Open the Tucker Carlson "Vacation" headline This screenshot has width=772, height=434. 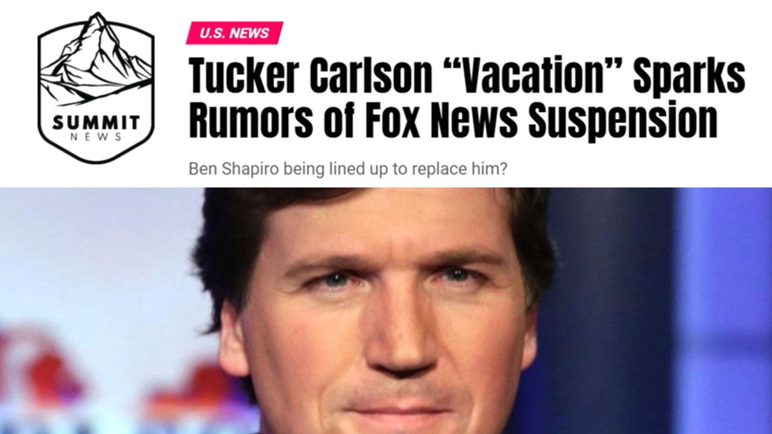(467, 97)
